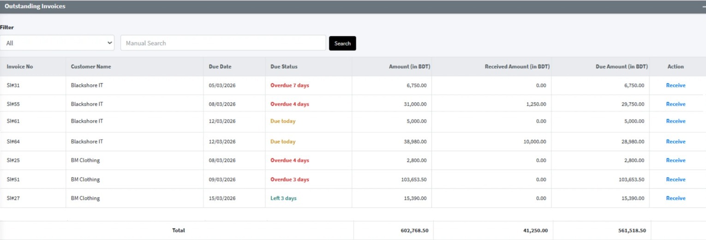Select invoice number SI#61
Screen dimensions: 706x240
pyautogui.click(x=13, y=121)
